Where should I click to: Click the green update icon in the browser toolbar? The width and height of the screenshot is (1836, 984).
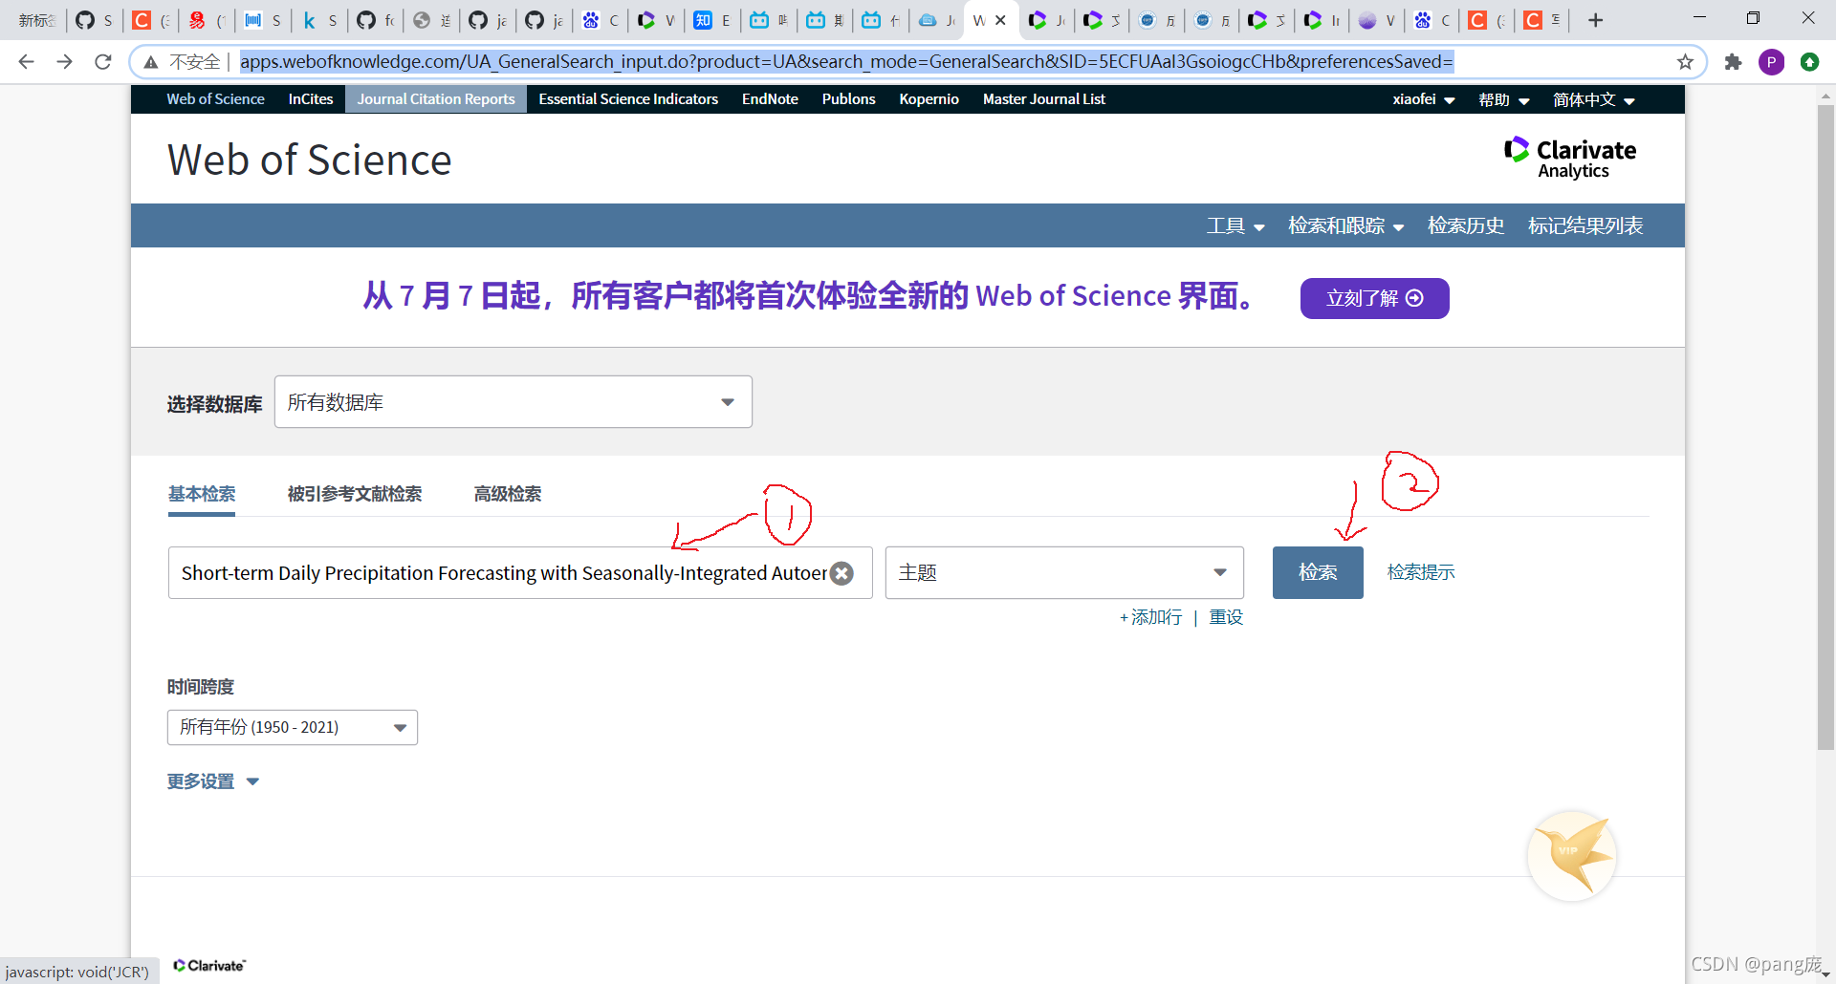point(1809,62)
